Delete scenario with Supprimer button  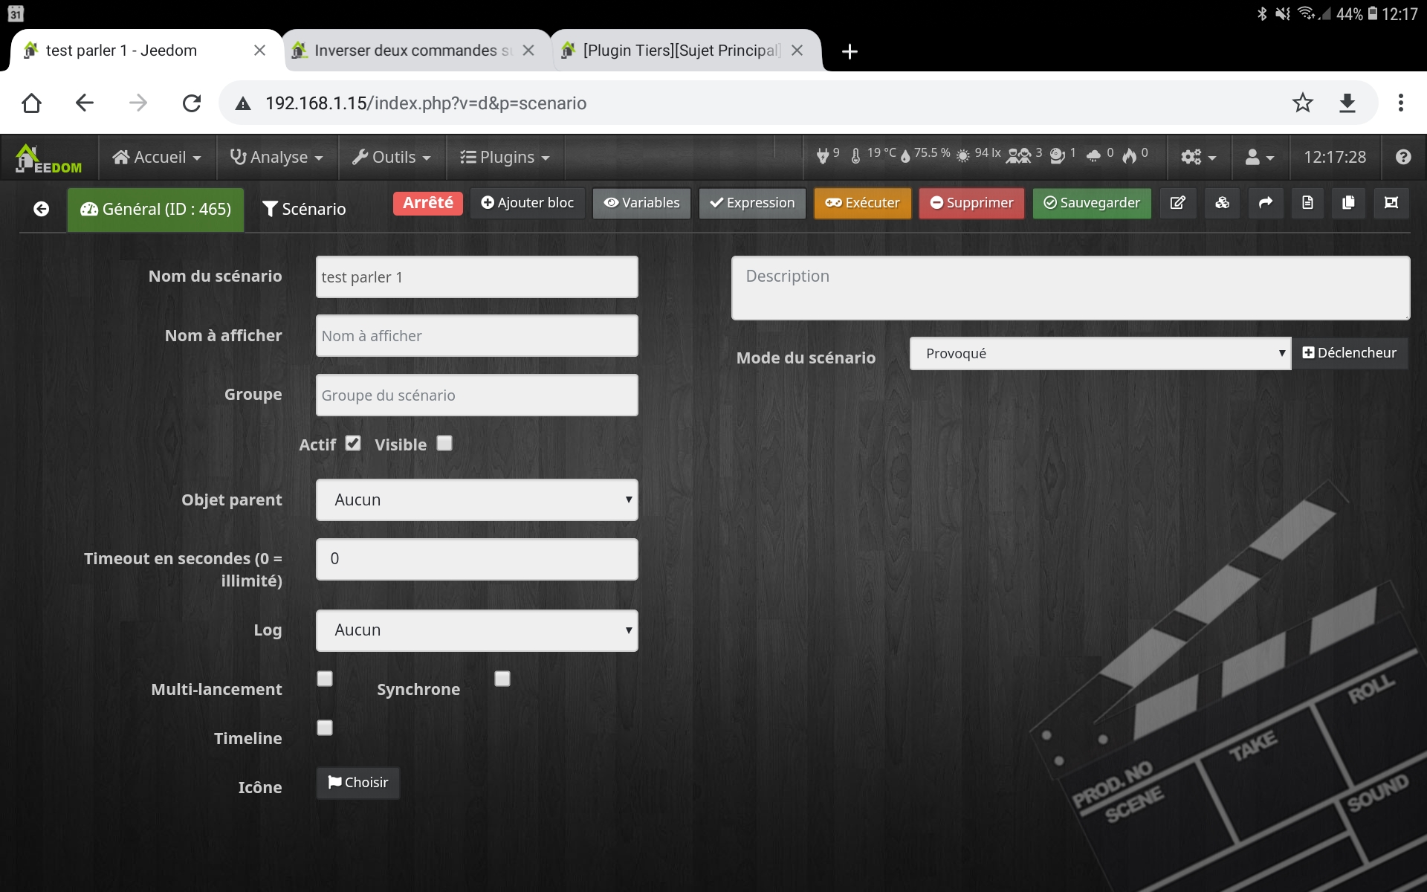coord(971,203)
